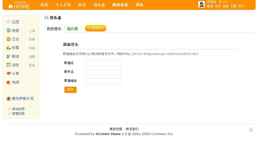Click 发起 next to 活动
The width and height of the screenshot is (258, 152).
click(x=32, y=65)
